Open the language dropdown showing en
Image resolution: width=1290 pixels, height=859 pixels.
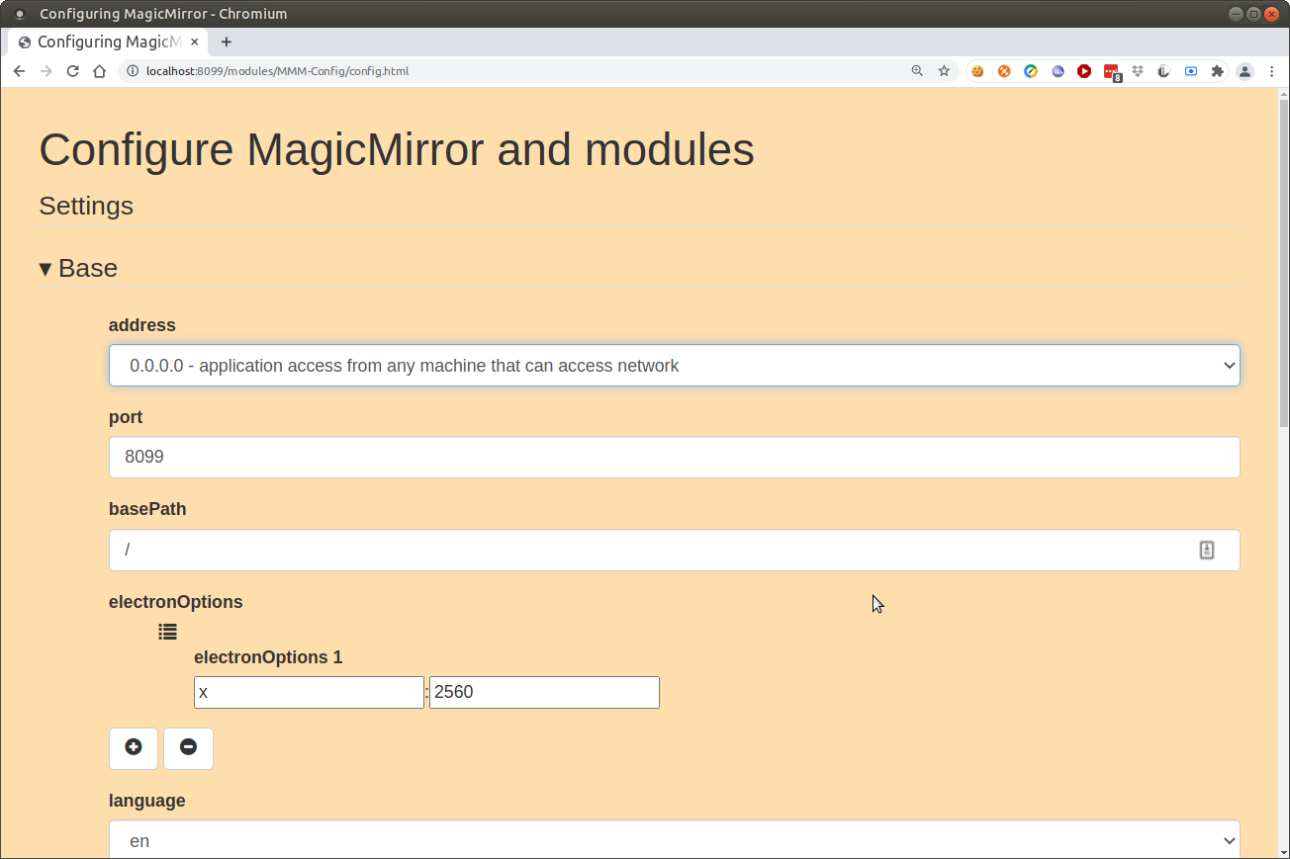(675, 840)
